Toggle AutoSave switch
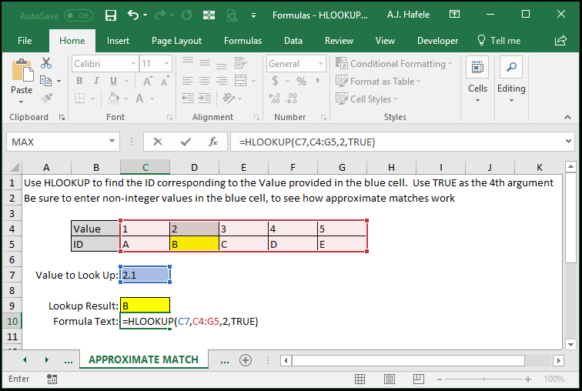Viewport: 582px width, 391px height. pos(78,15)
